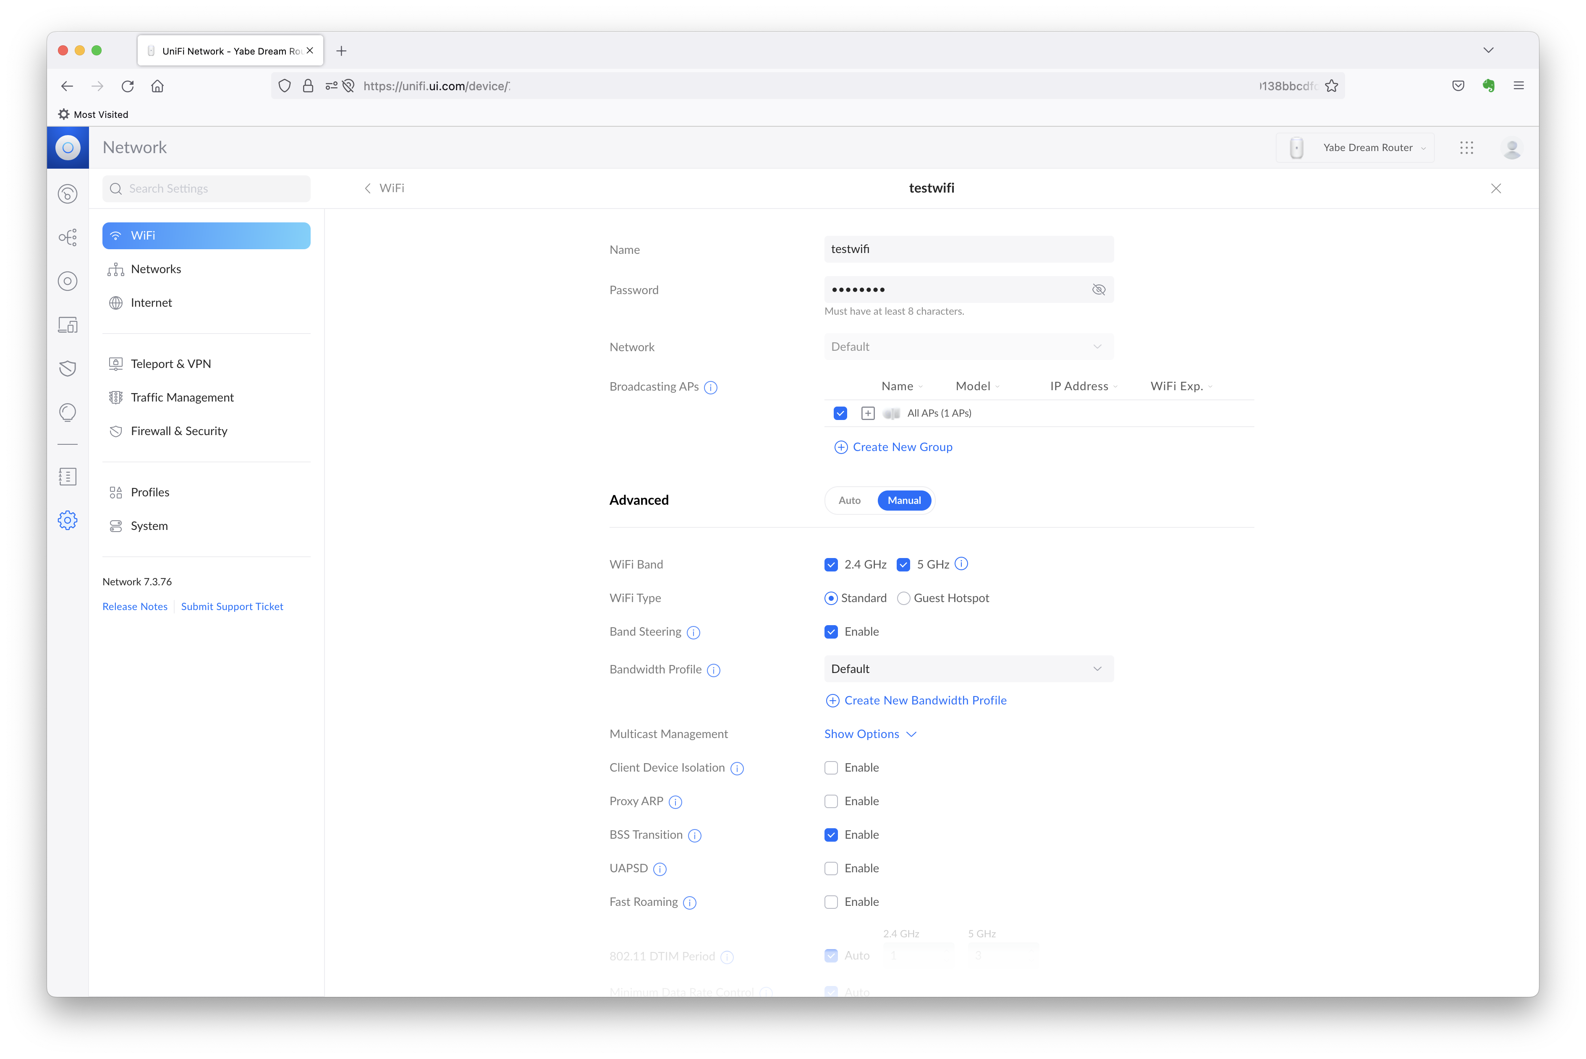Screen dimensions: 1586x1059
Task: Expand the All APs group plus icon
Action: tap(868, 413)
